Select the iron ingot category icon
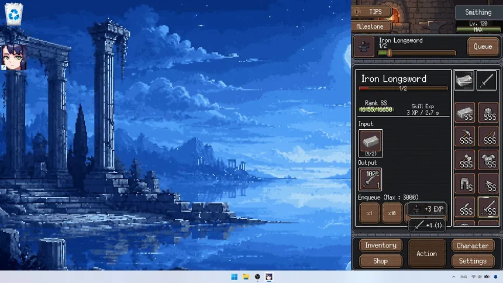 (x=464, y=80)
